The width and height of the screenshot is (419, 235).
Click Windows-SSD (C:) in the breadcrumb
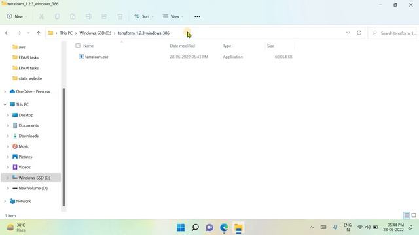(x=95, y=33)
